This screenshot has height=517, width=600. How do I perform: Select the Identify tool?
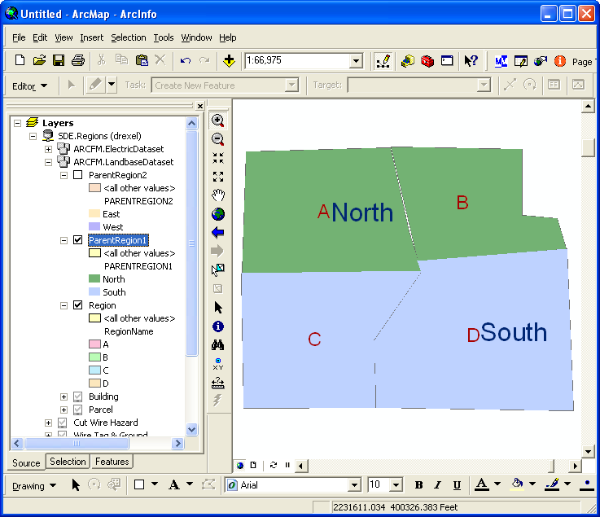[217, 326]
